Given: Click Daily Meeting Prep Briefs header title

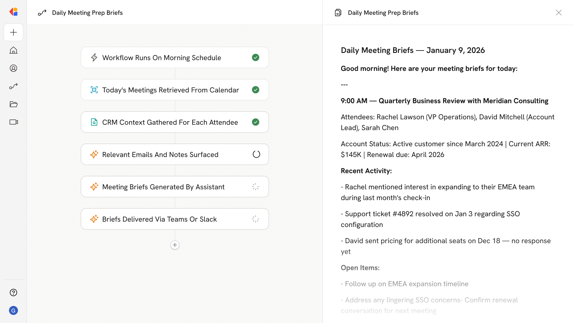Looking at the screenshot, I should (87, 13).
